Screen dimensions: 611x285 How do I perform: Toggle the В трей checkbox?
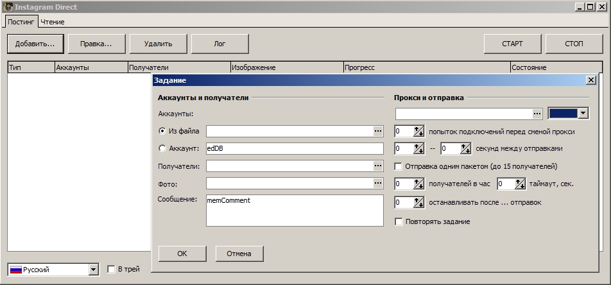(112, 270)
